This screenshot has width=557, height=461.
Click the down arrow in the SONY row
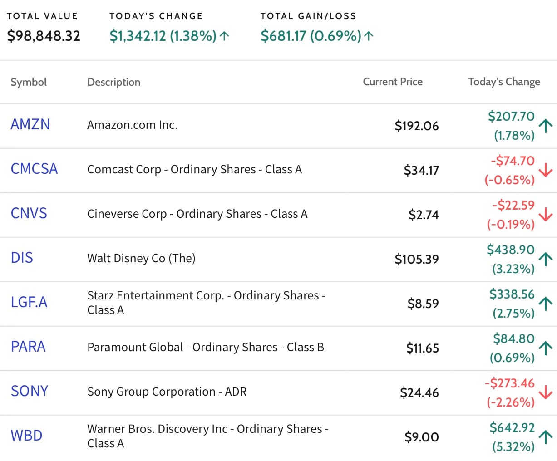pyautogui.click(x=546, y=392)
